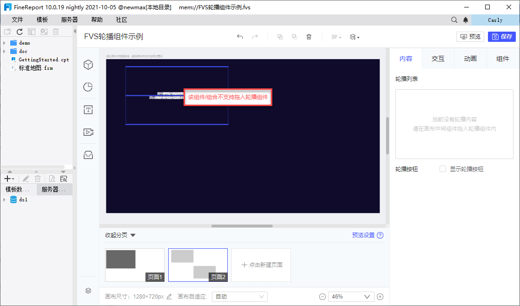This screenshot has height=306, width=520.
Task: Collapse the left panel arrow
Action: 75,31
